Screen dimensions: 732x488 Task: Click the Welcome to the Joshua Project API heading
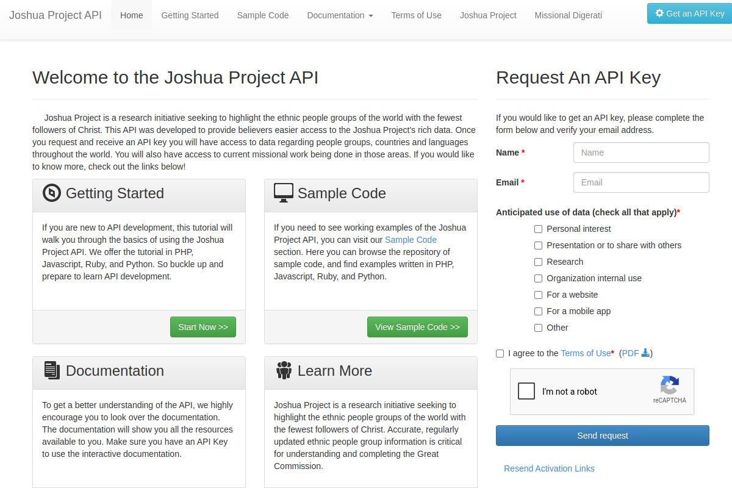point(175,77)
